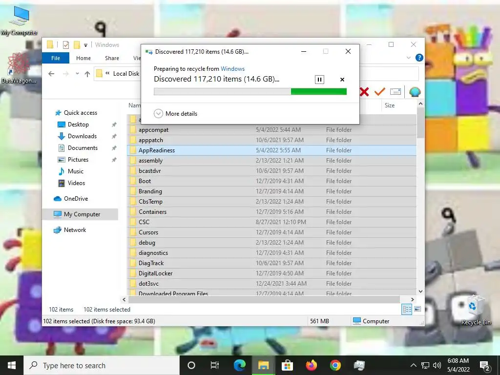
Task: Launch Microsoft Edge from the taskbar
Action: (x=239, y=365)
